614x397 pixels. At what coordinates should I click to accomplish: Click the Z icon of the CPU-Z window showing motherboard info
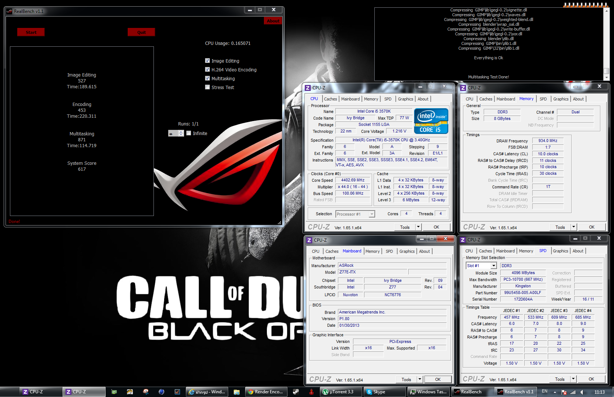click(309, 240)
